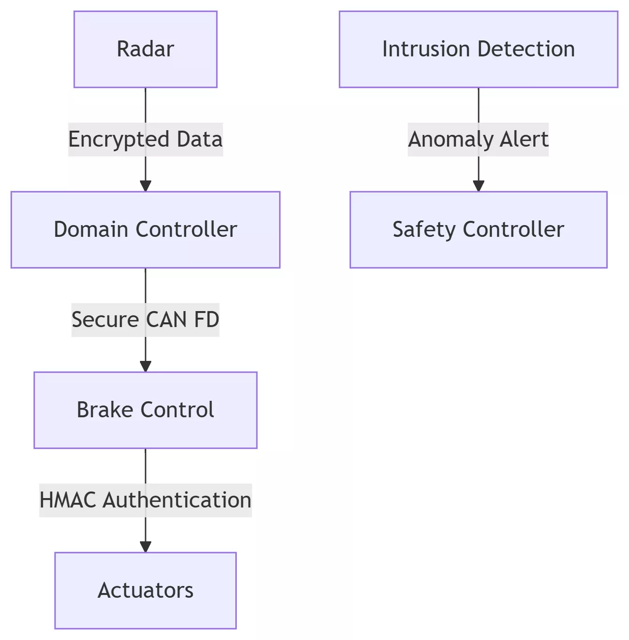Image resolution: width=629 pixels, height=640 pixels.
Task: Select arrowhead entering the Brake Control node
Action: (x=146, y=367)
